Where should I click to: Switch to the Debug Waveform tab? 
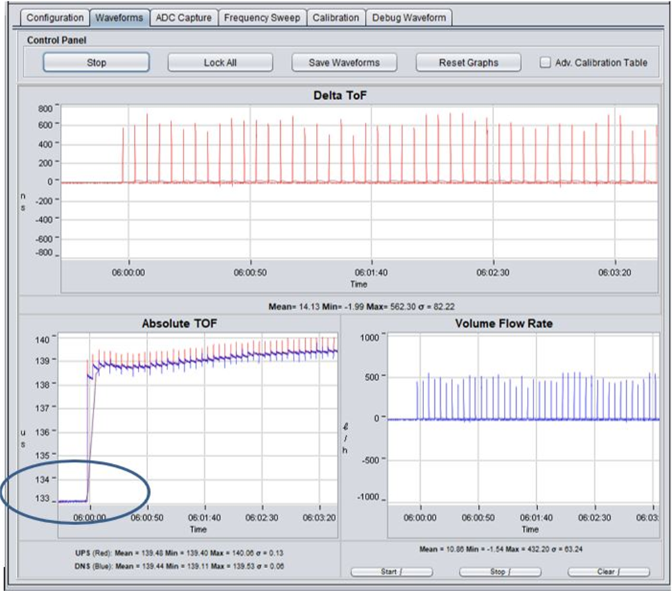[x=409, y=17]
